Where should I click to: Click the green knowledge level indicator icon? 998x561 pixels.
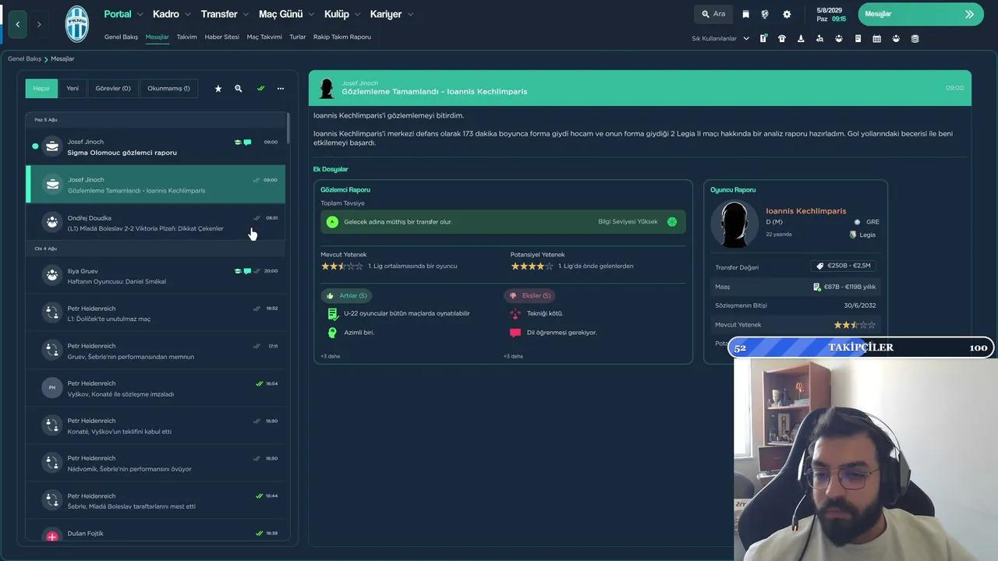tap(672, 221)
